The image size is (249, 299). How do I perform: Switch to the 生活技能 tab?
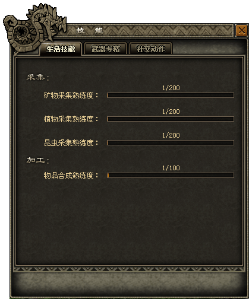pos(61,49)
